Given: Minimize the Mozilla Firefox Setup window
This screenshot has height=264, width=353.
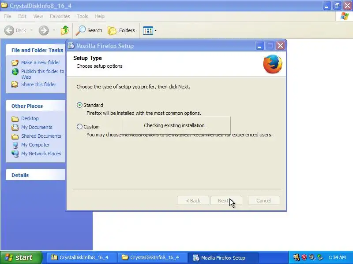Looking at the screenshot, I should click(x=259, y=46).
